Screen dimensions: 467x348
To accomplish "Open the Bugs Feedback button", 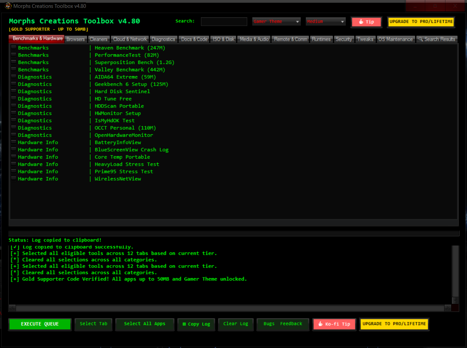I will coord(283,324).
